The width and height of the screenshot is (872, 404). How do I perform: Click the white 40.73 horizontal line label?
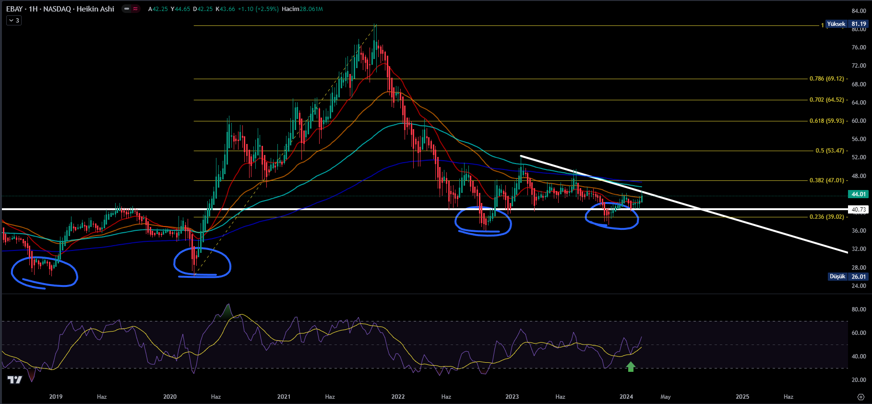(859, 210)
